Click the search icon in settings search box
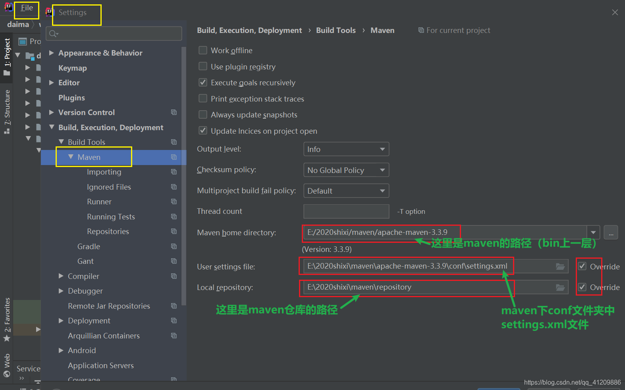 (x=54, y=34)
